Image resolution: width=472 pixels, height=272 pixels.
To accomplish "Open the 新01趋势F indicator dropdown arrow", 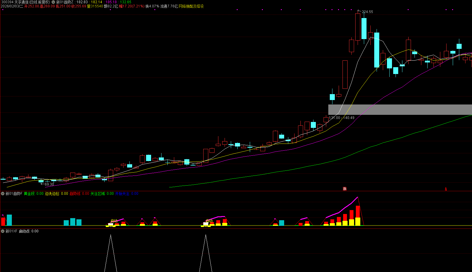I will 3,194.
